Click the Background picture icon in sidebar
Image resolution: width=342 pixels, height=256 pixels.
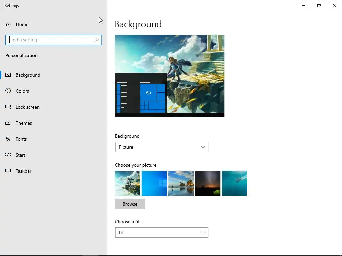click(x=8, y=75)
